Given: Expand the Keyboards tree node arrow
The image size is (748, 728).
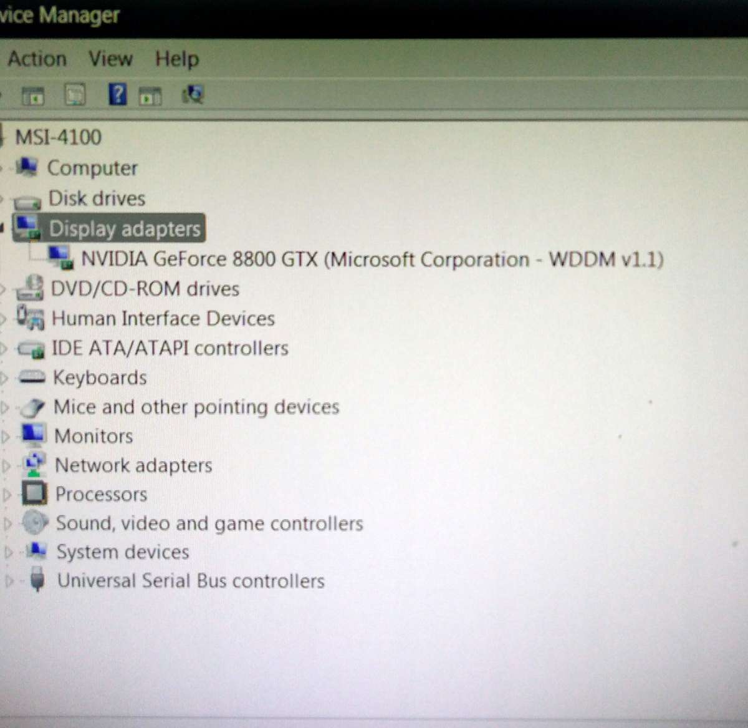Looking at the screenshot, I should (x=4, y=378).
